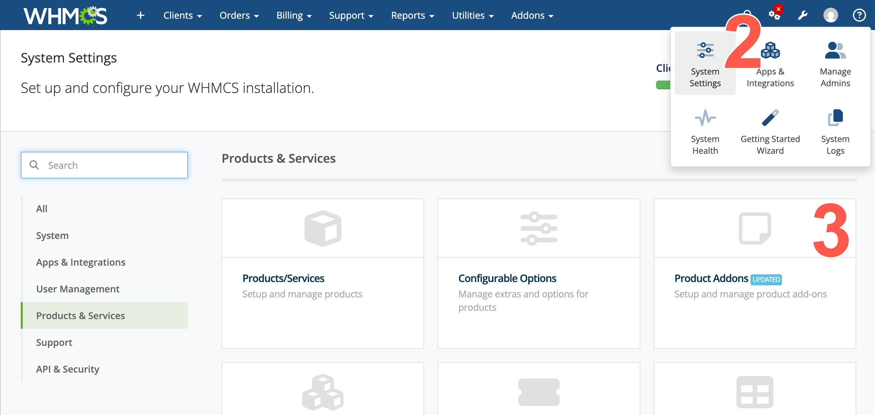Click the help question mark icon
Image resolution: width=875 pixels, height=415 pixels.
[x=859, y=15]
